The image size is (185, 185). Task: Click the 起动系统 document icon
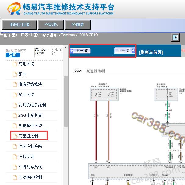15,95
